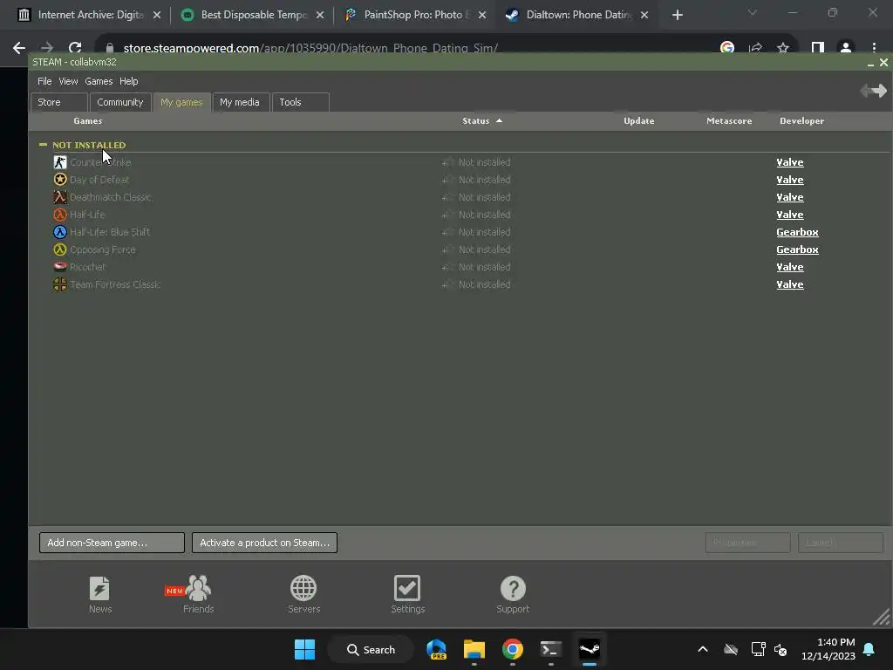
Task: Click the taskbar Search box
Action: pyautogui.click(x=370, y=649)
